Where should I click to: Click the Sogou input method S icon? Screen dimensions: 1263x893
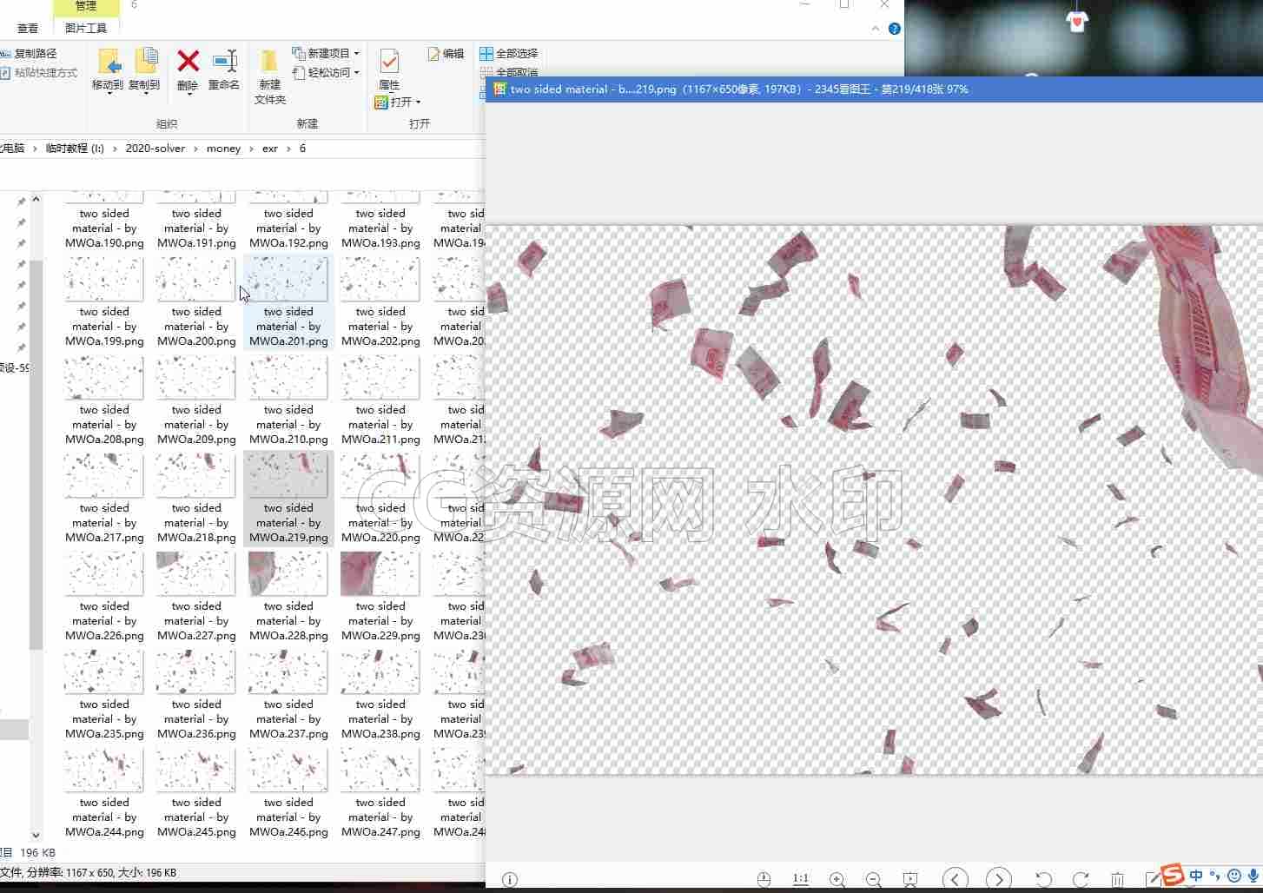1173,875
